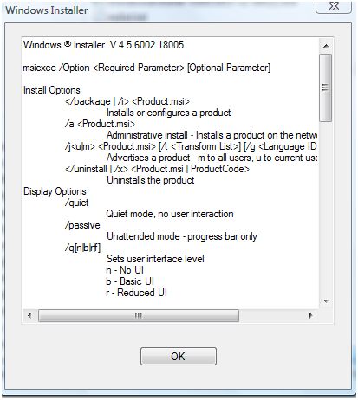Click the 'Install Options' heading
358x400 pixels.
tap(52, 90)
